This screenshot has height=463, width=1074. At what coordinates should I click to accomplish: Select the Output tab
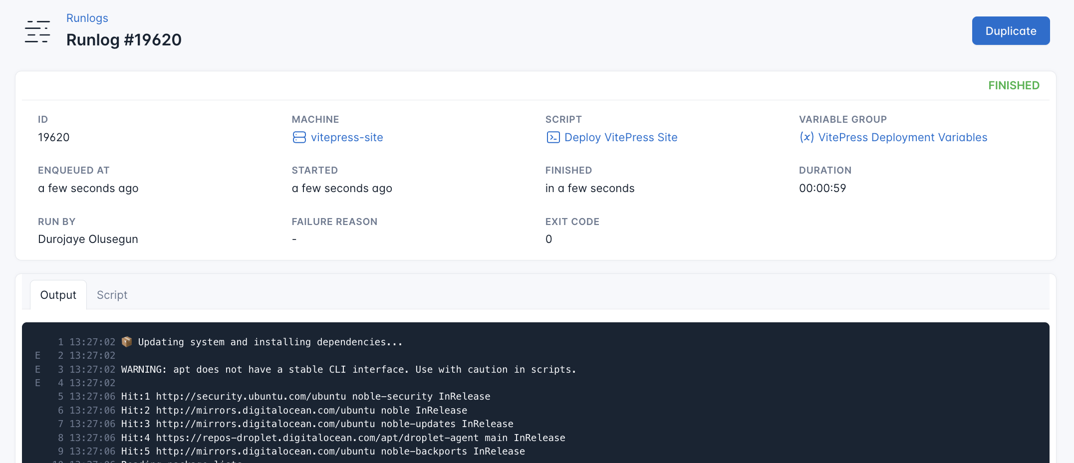pyautogui.click(x=58, y=295)
